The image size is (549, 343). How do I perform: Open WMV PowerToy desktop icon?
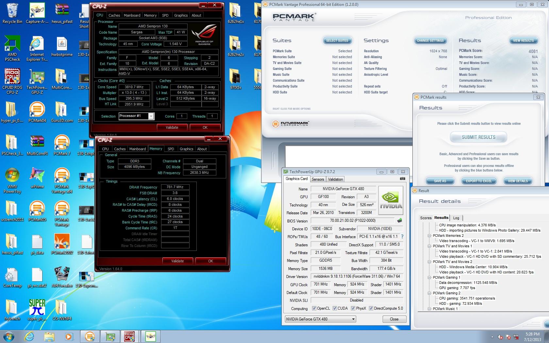pos(12,180)
